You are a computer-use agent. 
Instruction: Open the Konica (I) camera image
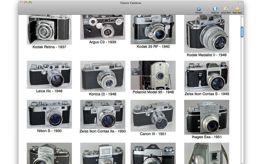click(103, 76)
